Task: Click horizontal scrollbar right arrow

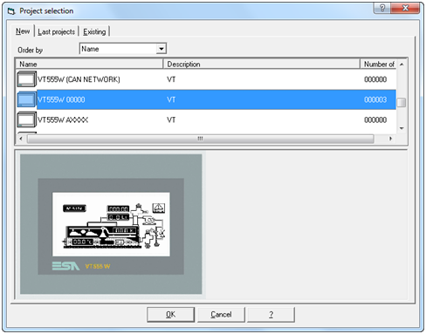Action: [391, 139]
